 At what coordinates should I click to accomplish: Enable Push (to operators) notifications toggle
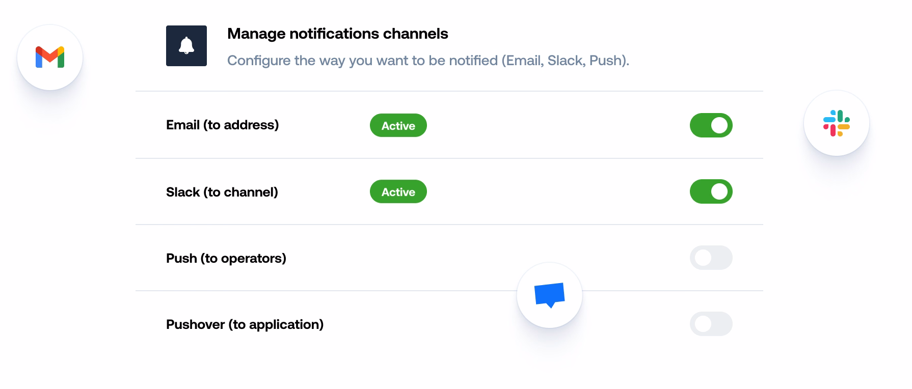(x=711, y=258)
